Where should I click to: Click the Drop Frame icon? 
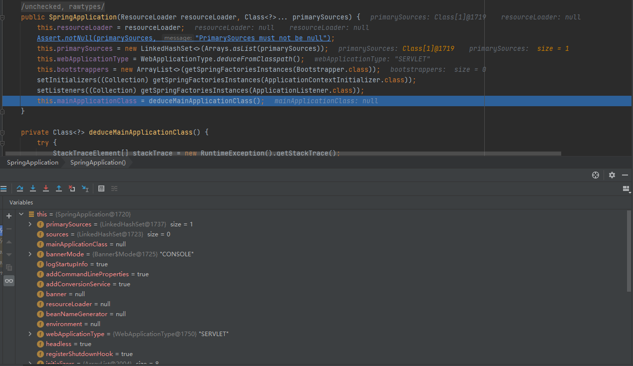pyautogui.click(x=72, y=188)
